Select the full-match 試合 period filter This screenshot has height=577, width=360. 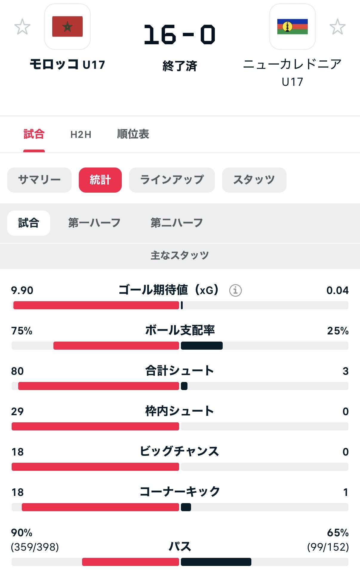pyautogui.click(x=29, y=223)
